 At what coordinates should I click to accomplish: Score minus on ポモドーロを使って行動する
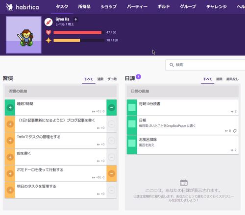(x=112, y=173)
